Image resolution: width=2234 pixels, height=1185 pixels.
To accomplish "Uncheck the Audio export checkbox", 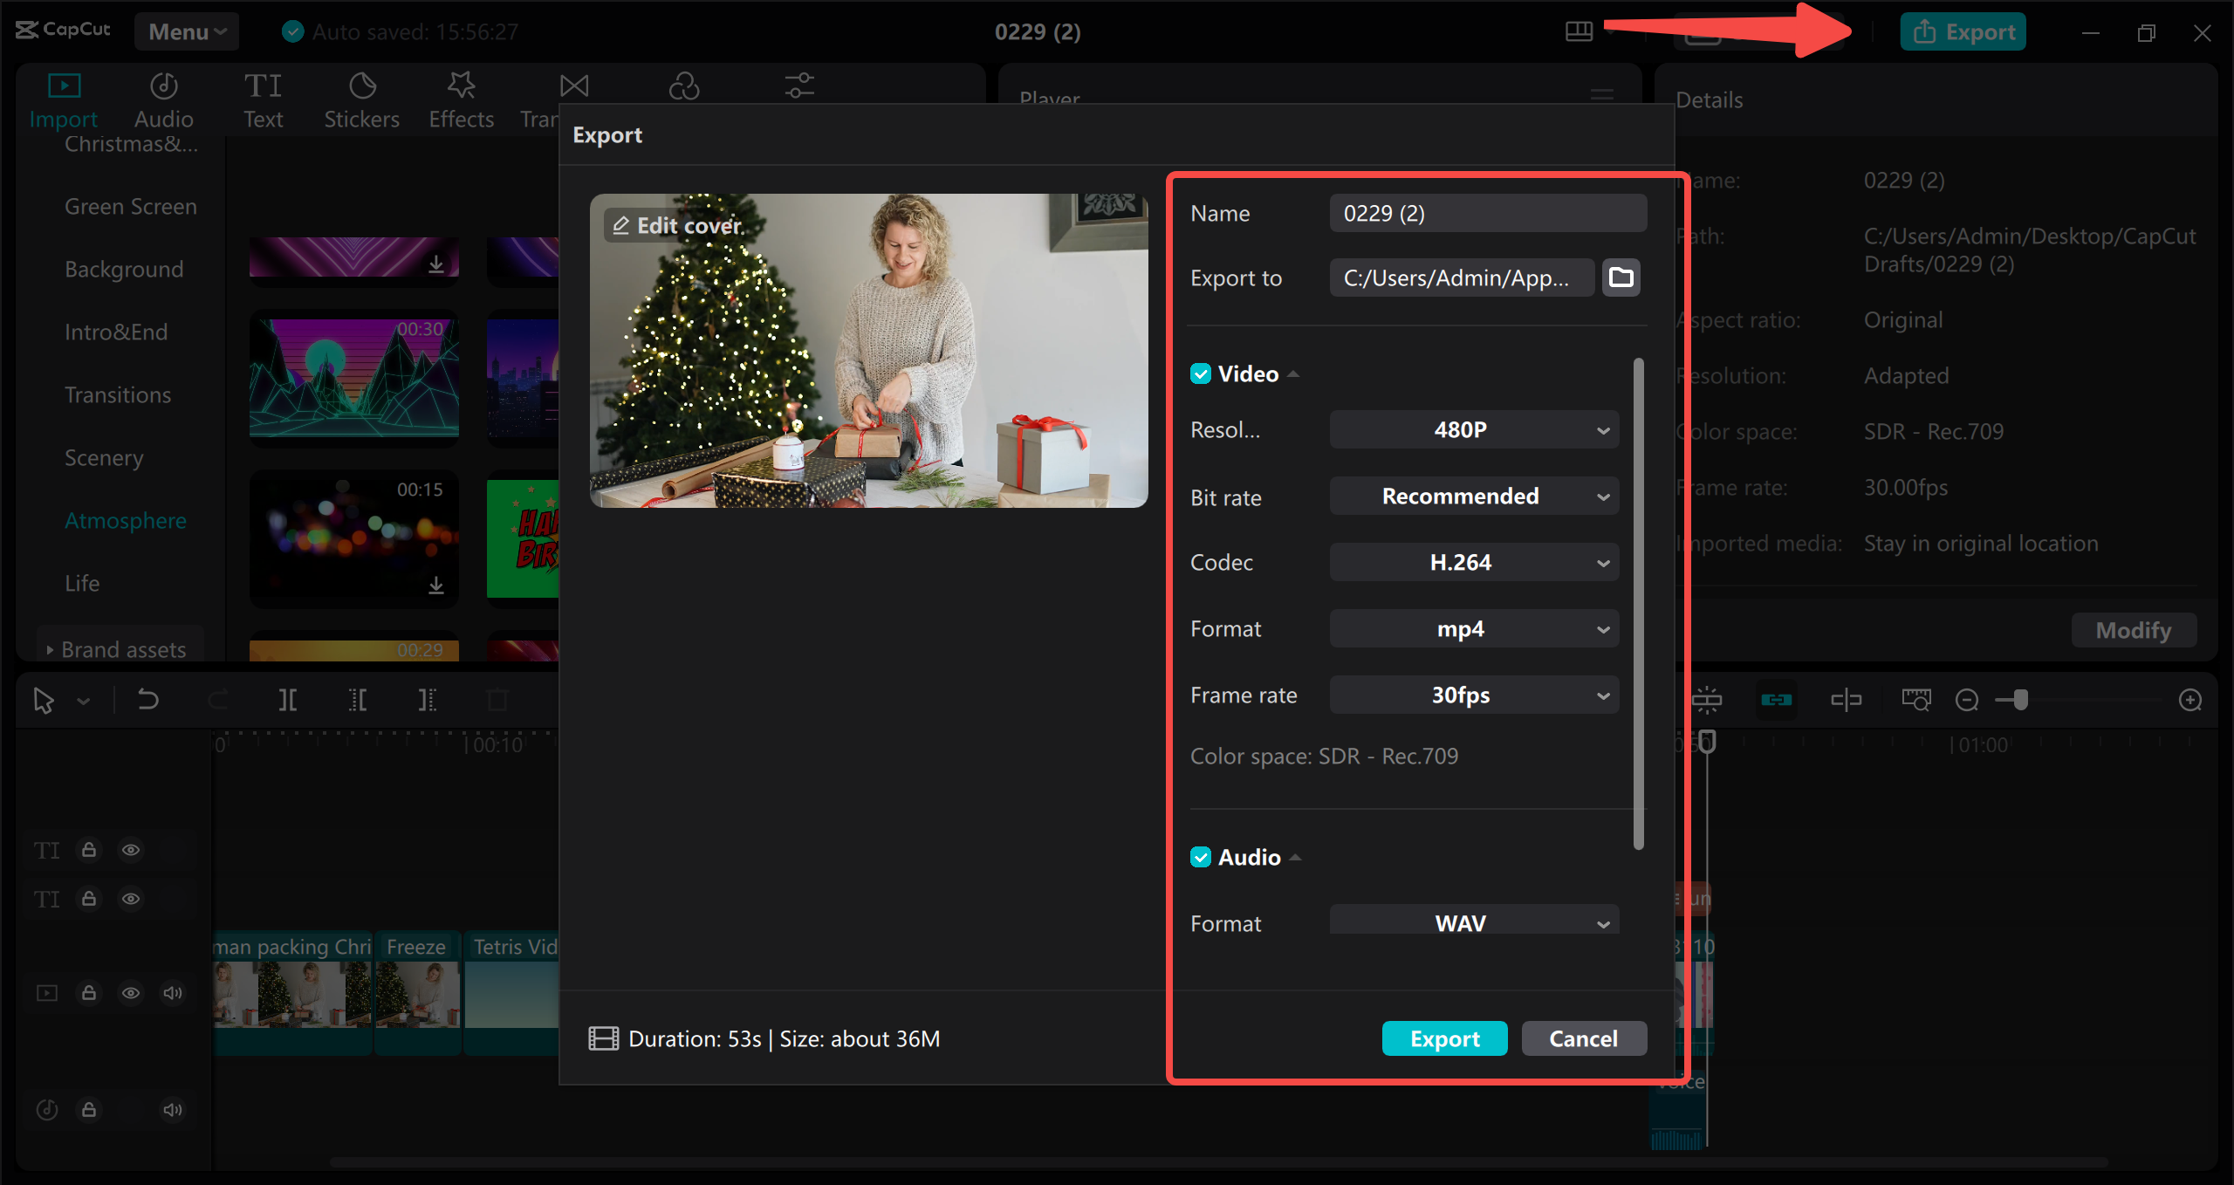I will (1201, 858).
